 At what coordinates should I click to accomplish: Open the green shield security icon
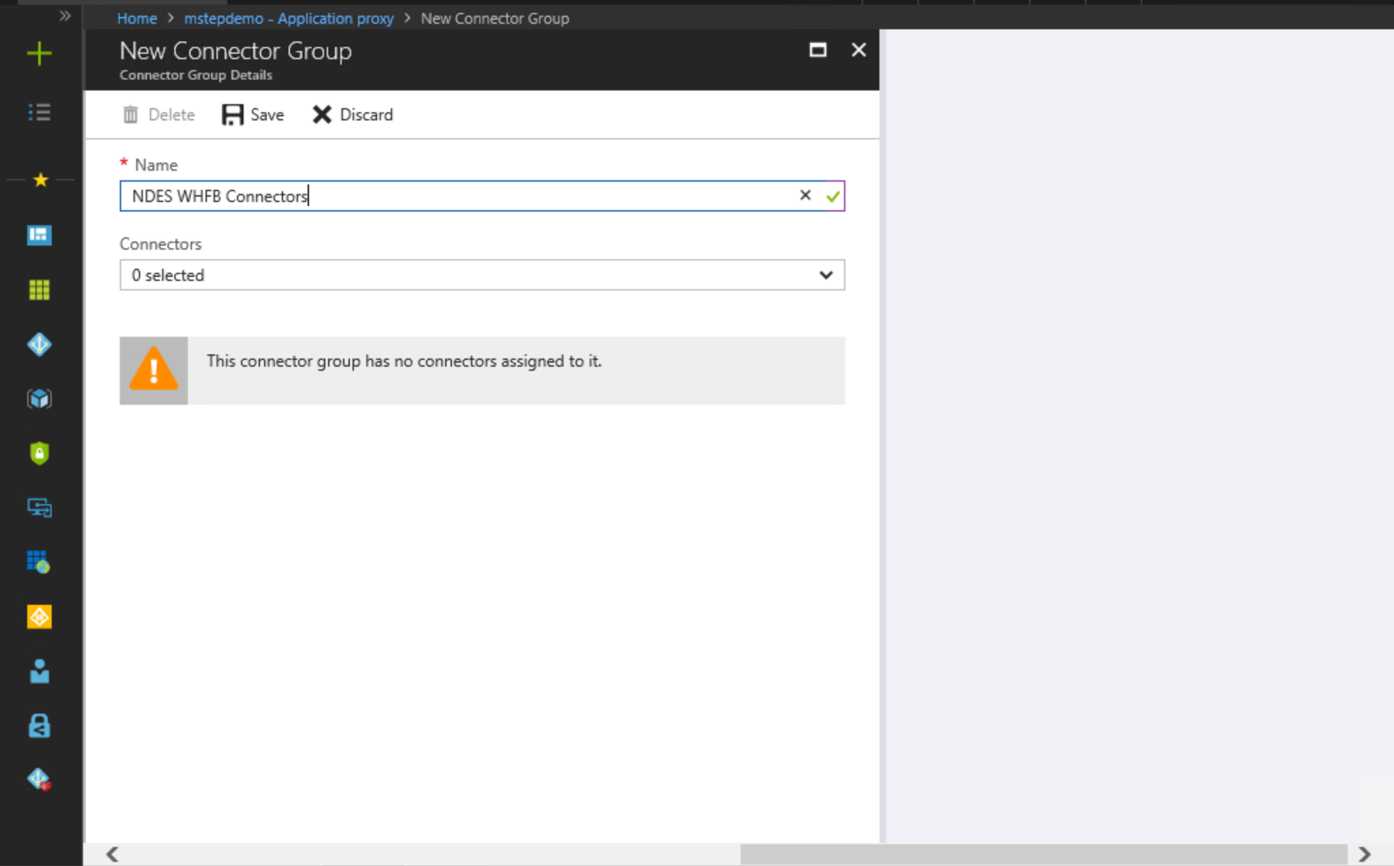pos(39,453)
